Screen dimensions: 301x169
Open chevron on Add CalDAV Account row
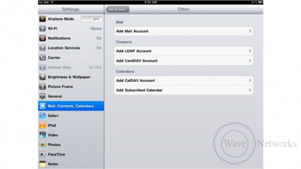point(250,80)
